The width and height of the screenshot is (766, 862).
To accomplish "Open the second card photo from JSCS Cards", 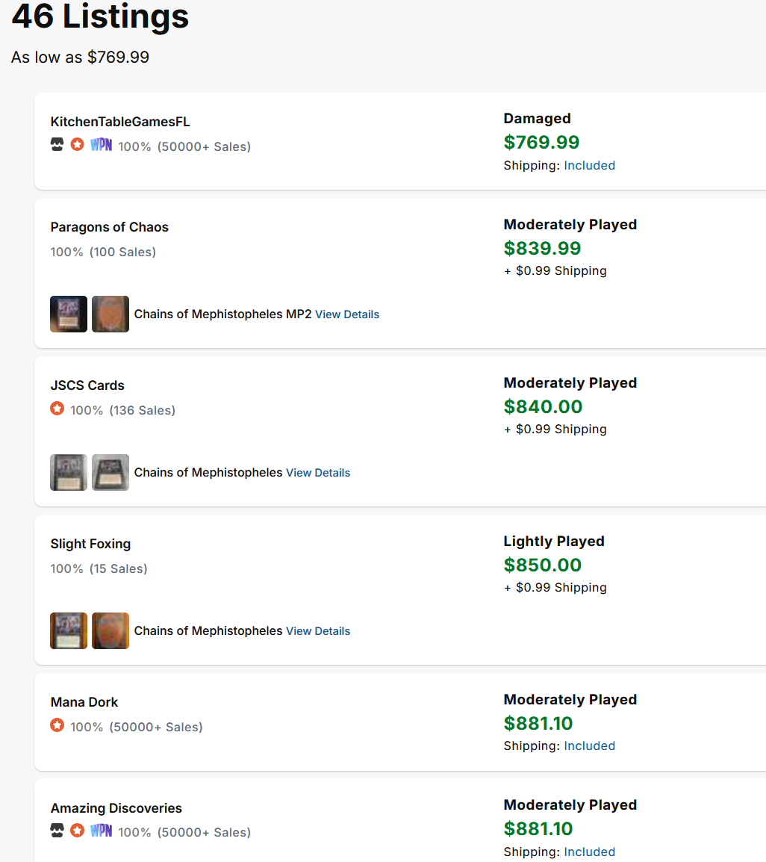I will [110, 472].
